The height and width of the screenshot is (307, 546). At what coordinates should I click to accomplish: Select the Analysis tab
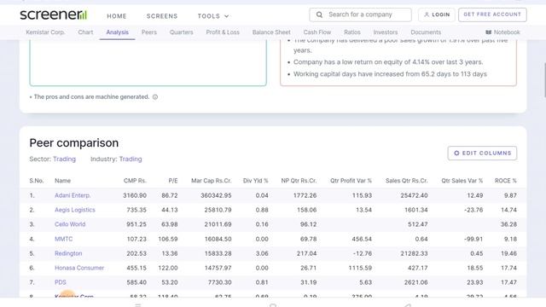pos(118,32)
